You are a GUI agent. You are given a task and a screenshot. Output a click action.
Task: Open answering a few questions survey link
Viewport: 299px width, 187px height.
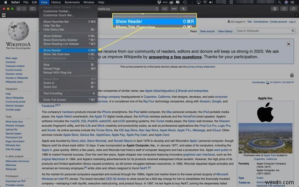pyautogui.click(x=175, y=57)
